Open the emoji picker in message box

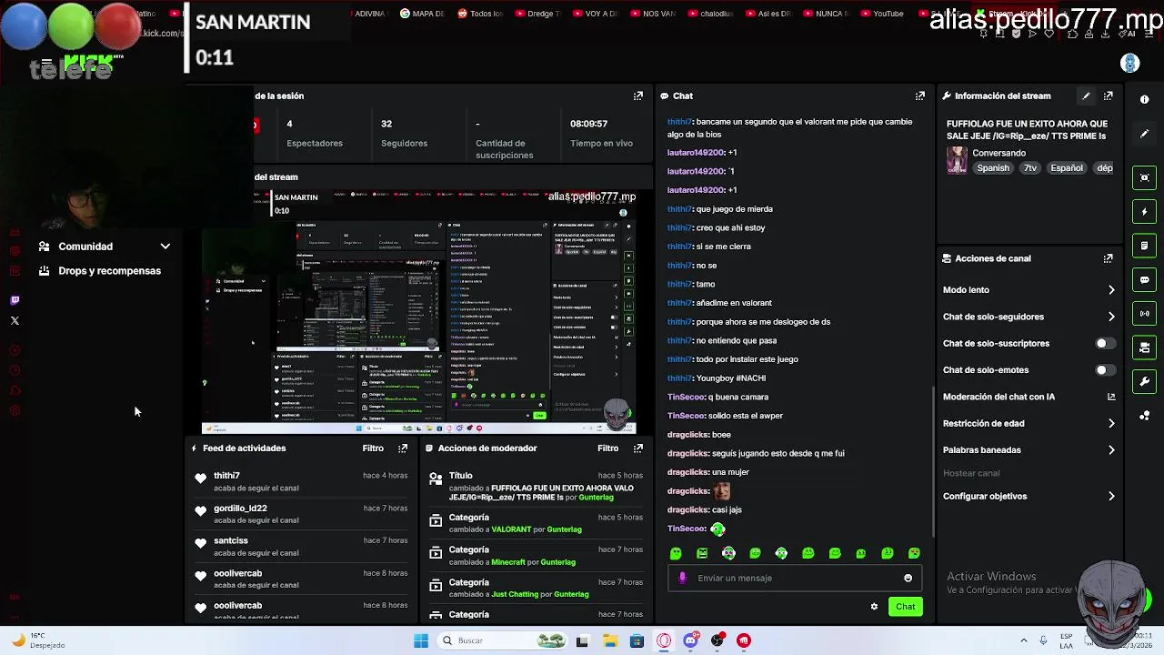pyautogui.click(x=908, y=578)
